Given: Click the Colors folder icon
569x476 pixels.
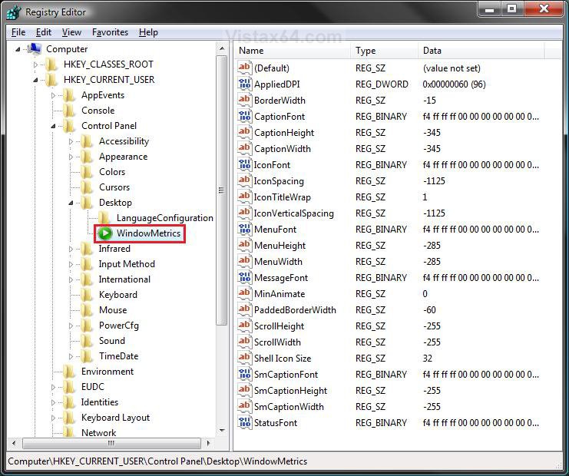Looking at the screenshot, I should click(x=86, y=172).
